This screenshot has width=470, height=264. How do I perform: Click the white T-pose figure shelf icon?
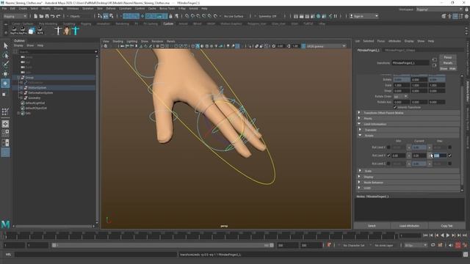[x=58, y=30]
